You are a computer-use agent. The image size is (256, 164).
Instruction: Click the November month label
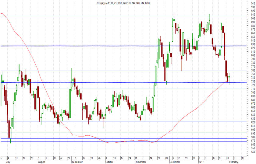[141, 162]
